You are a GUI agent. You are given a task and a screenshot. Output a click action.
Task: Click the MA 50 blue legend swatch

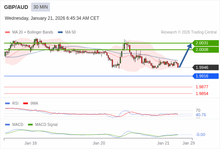click(x=60, y=32)
